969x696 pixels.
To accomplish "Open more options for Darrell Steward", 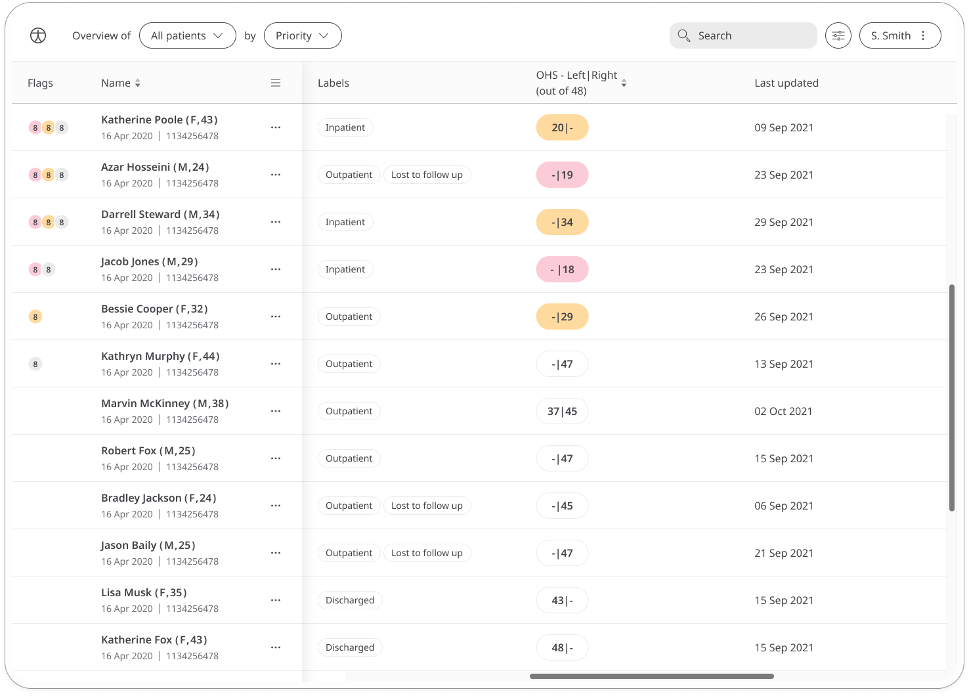I will [276, 222].
